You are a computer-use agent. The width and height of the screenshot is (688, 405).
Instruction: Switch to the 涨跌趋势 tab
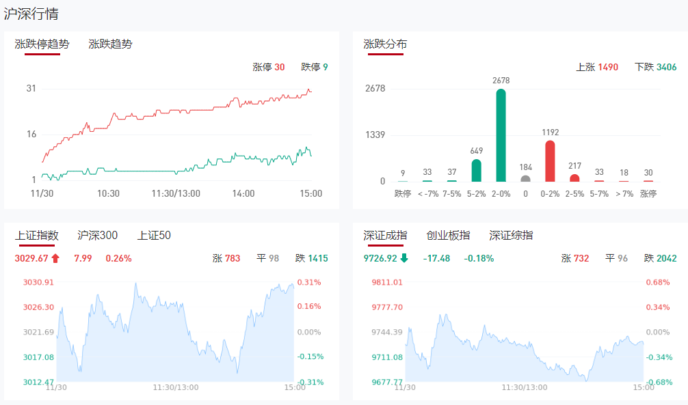pyautogui.click(x=110, y=44)
